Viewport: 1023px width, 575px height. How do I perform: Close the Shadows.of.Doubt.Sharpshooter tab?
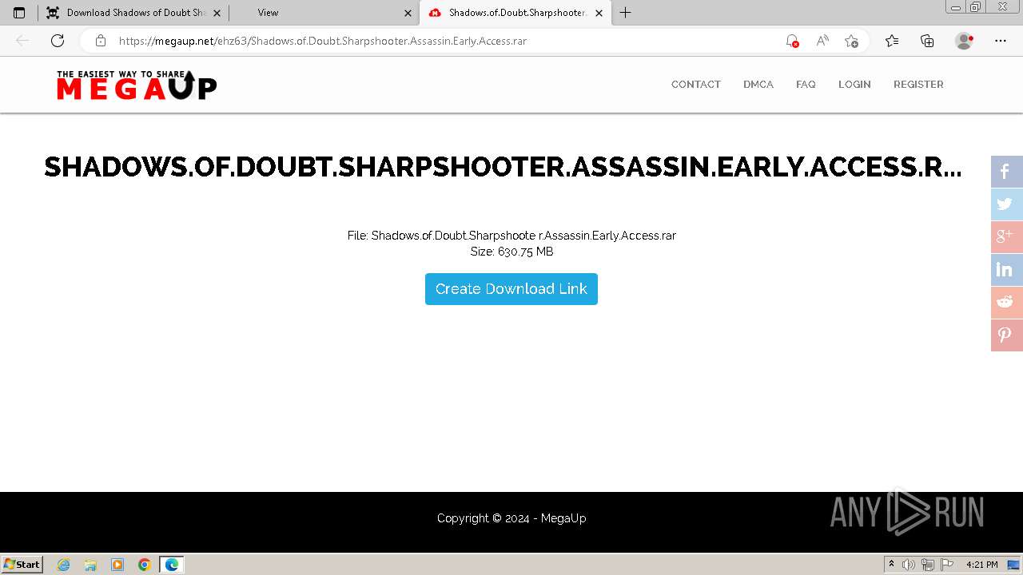[x=599, y=13]
